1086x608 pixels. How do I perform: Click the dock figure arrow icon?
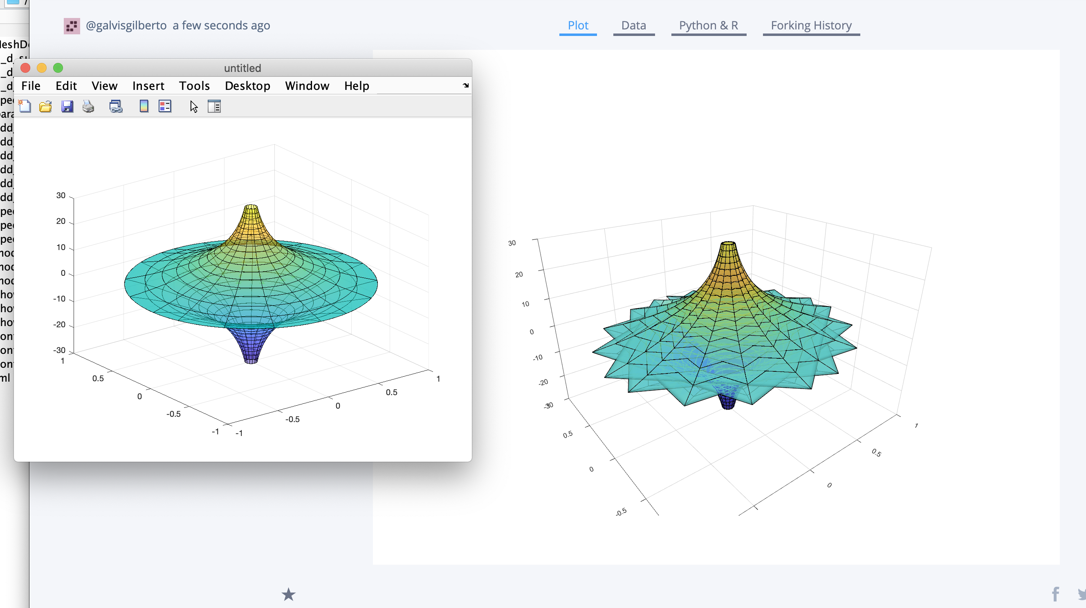(465, 85)
